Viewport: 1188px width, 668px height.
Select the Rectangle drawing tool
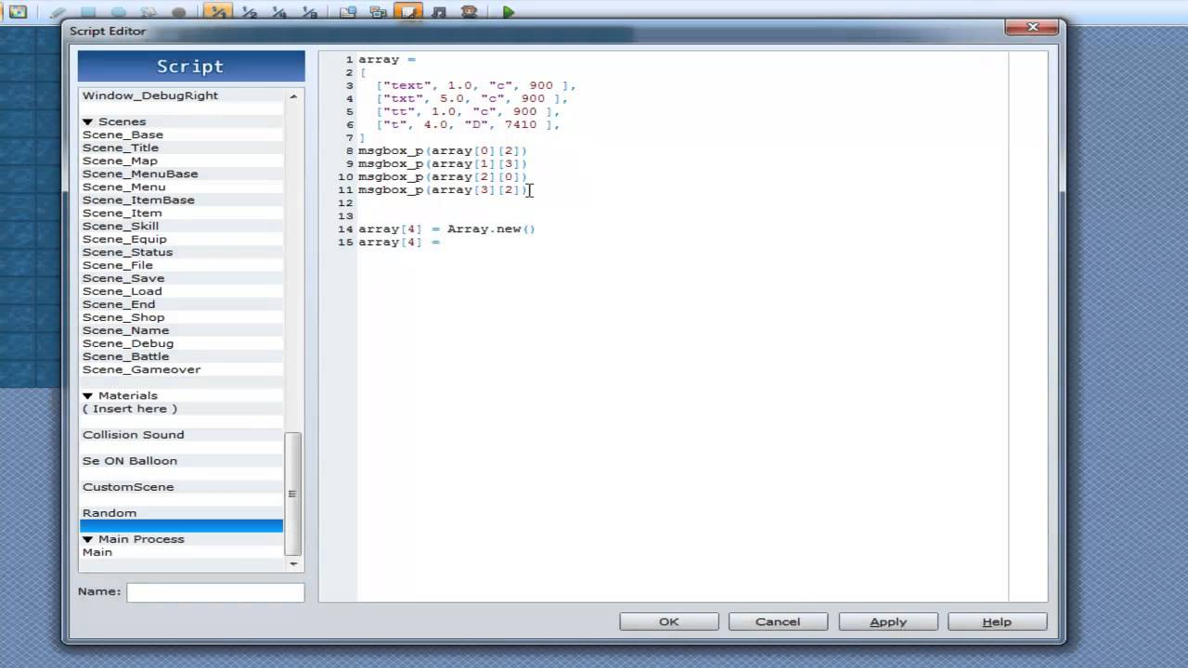(88, 12)
